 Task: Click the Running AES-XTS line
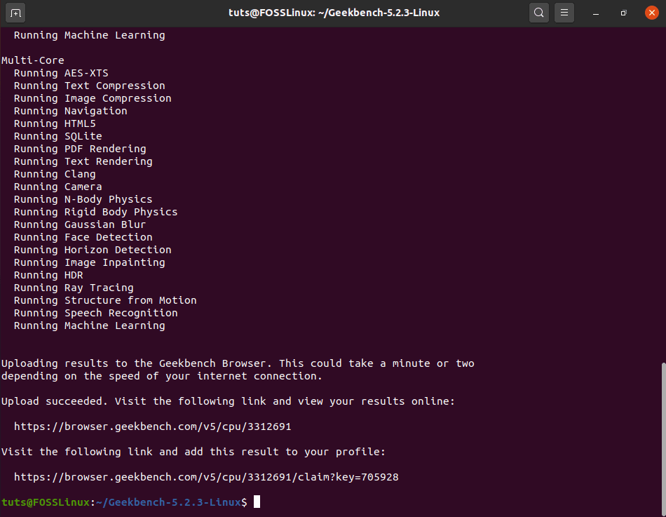(x=61, y=72)
